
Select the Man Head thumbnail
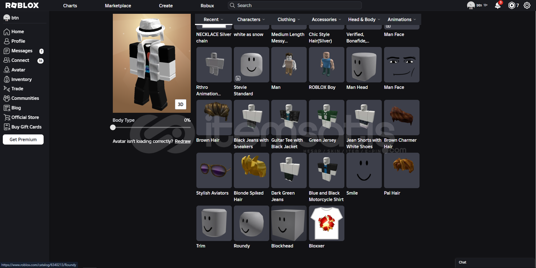click(364, 65)
